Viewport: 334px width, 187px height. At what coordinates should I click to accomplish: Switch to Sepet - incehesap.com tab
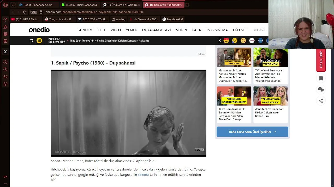(38, 5)
